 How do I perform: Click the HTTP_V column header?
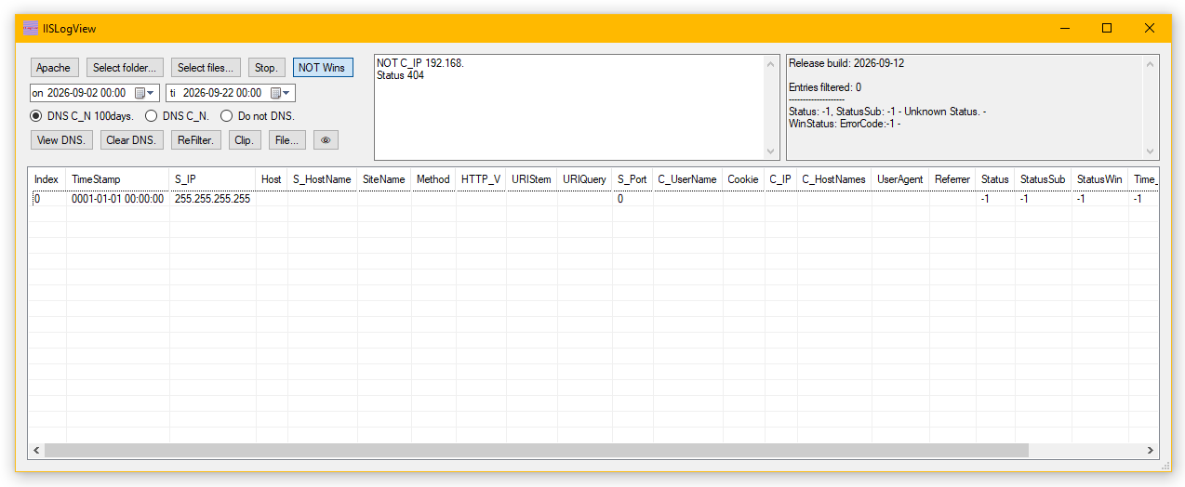481,179
